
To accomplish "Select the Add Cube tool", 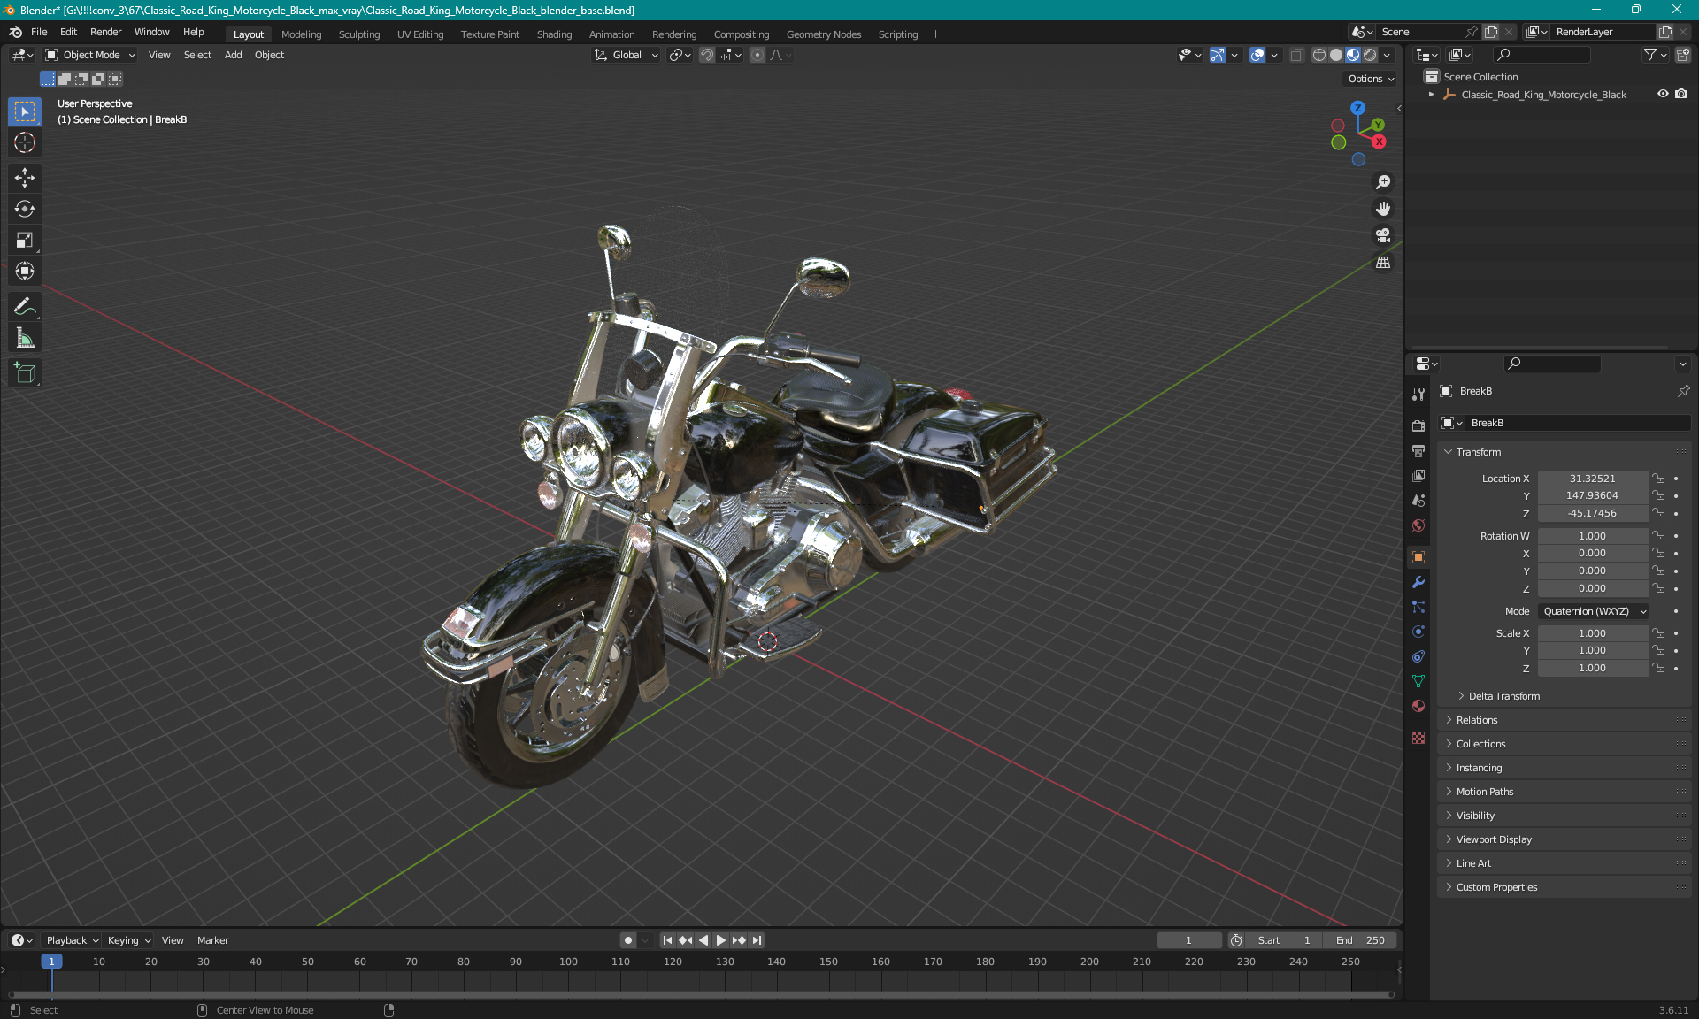I will pos(25,372).
